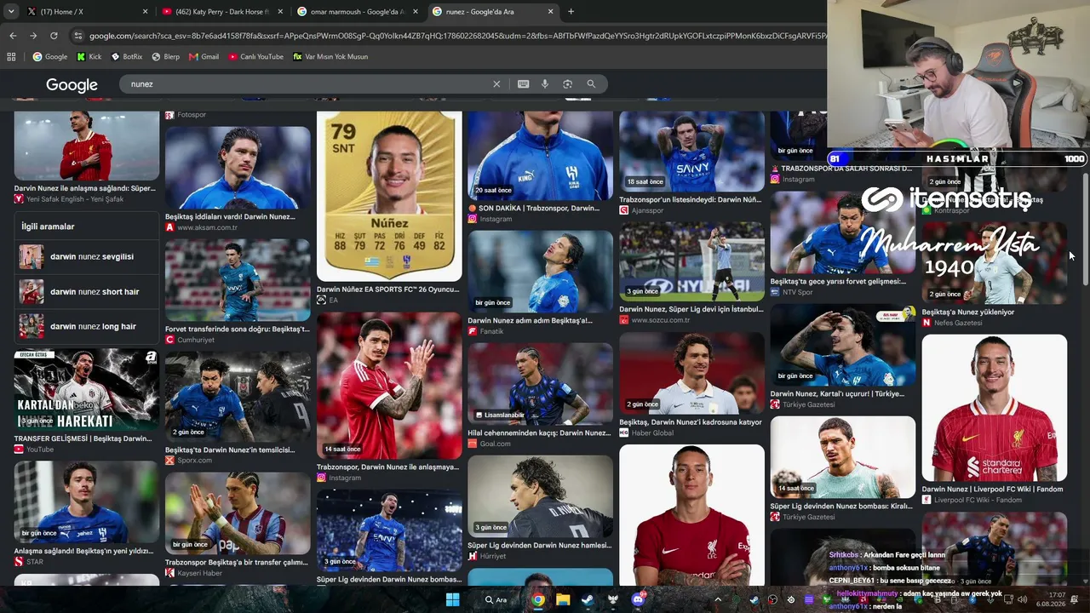Open the Windows Start menu
This screenshot has width=1090, height=613.
[x=452, y=599]
